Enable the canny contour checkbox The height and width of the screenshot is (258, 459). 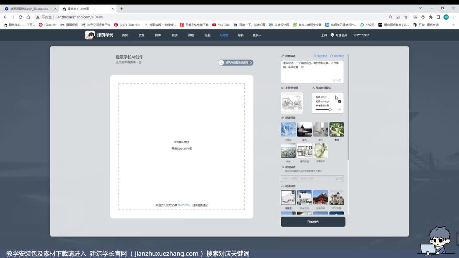(339, 97)
